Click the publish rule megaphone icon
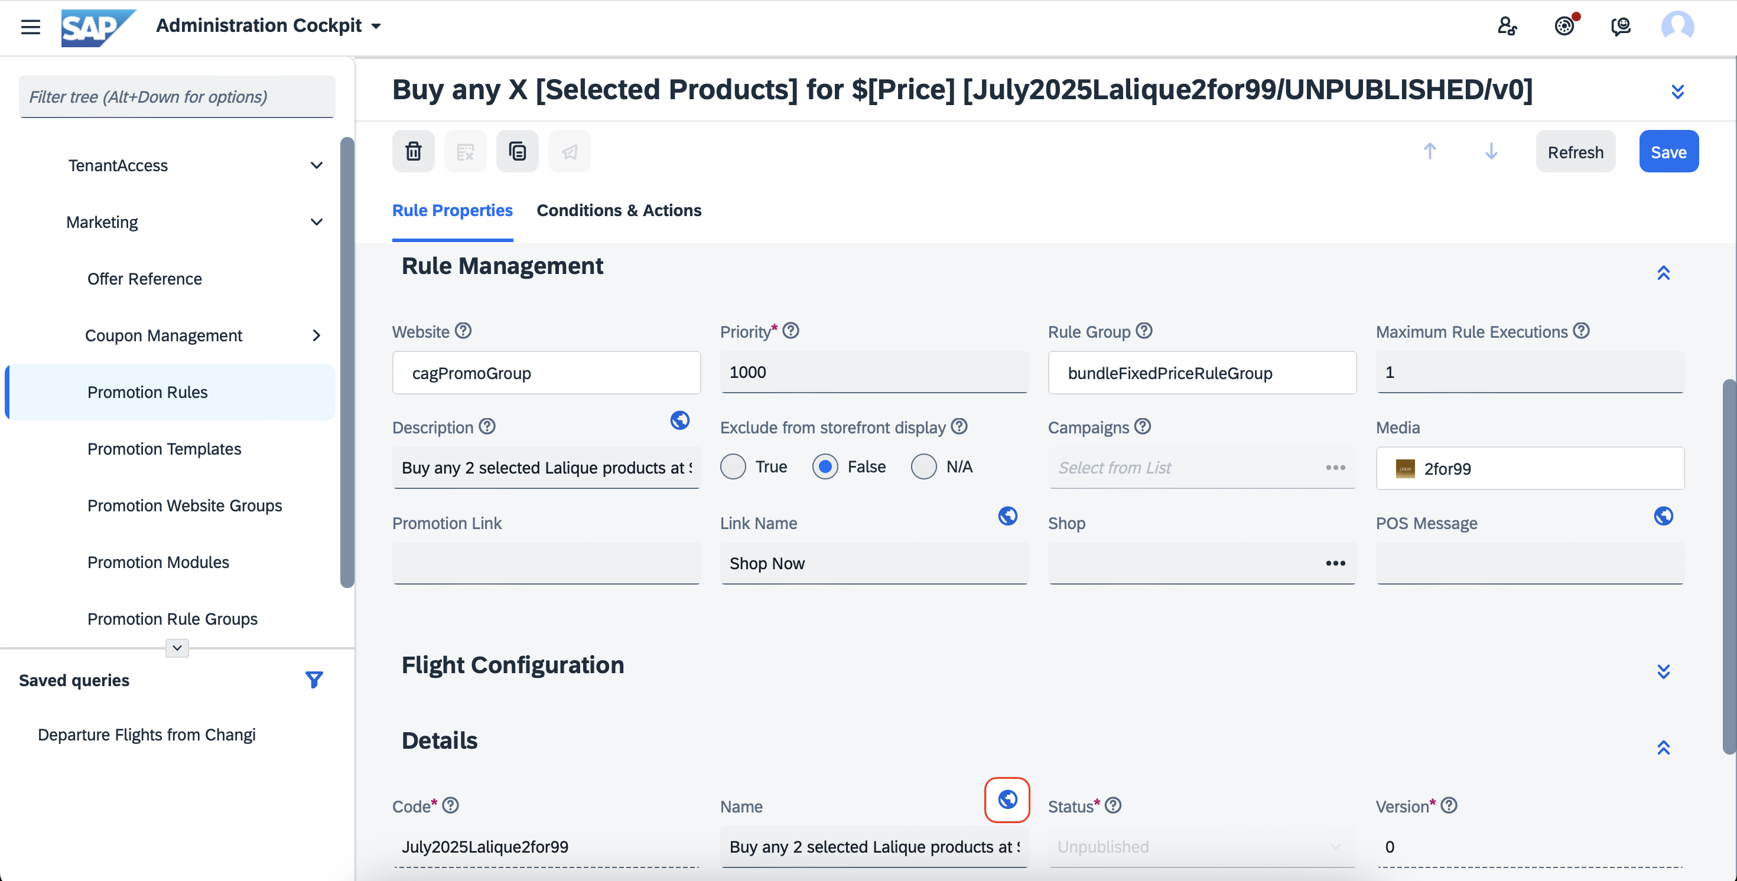This screenshot has width=1737, height=881. tap(569, 151)
